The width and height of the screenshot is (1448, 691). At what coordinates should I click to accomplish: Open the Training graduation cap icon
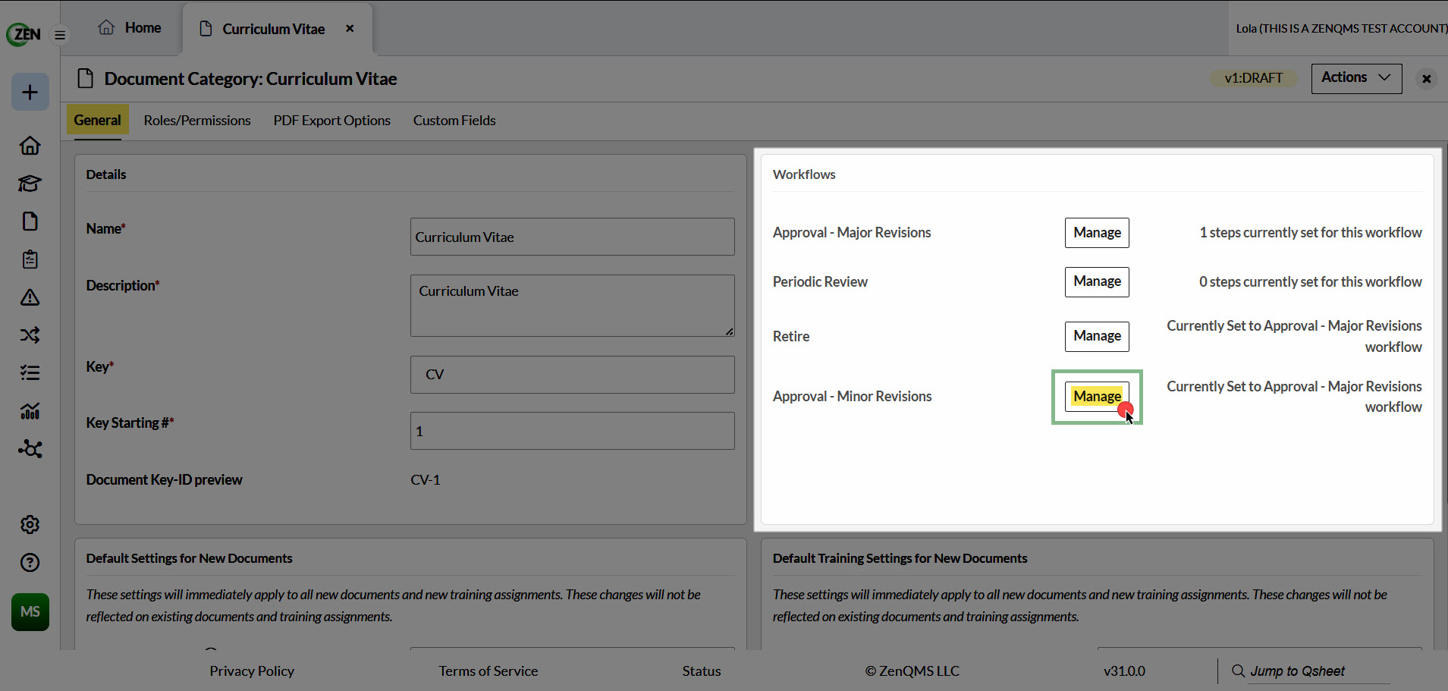30,183
